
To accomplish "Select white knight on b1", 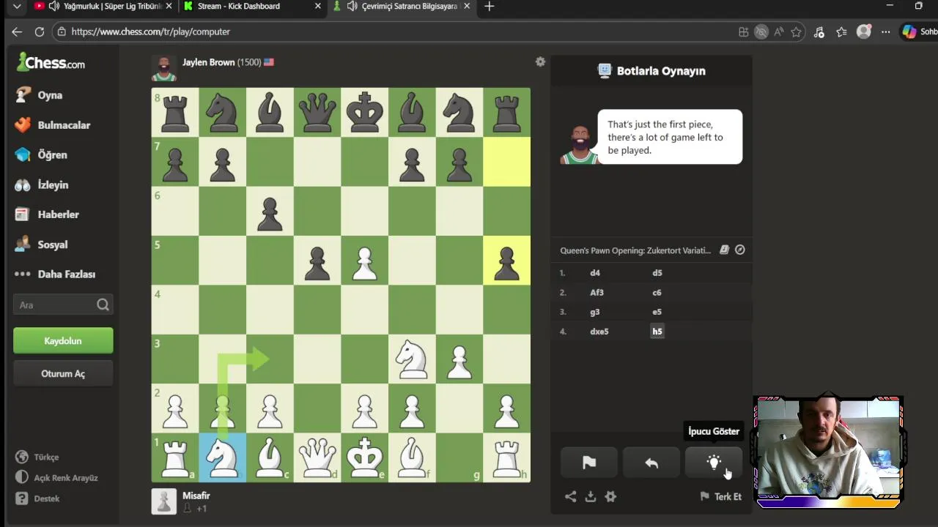I will [x=222, y=457].
